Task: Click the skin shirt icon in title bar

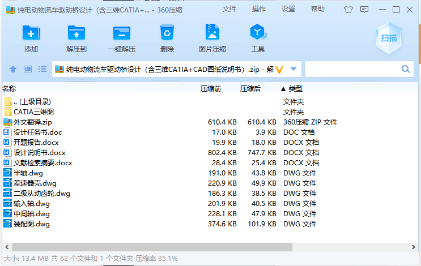Action: click(x=348, y=10)
